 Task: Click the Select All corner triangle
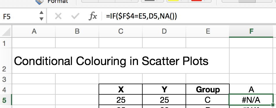(6, 31)
